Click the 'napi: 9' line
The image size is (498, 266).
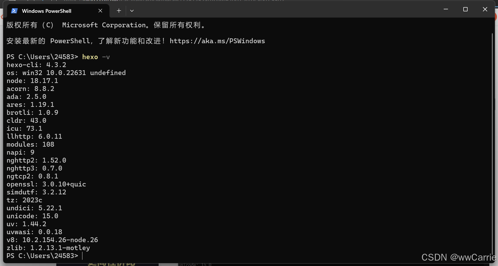point(20,153)
